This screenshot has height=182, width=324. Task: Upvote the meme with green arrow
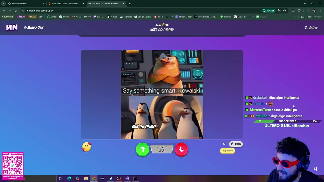[143, 149]
